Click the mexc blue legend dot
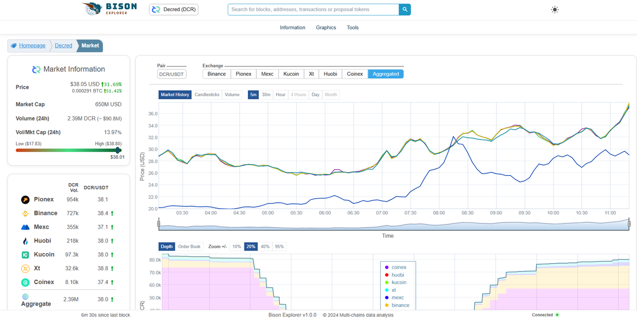Image resolution: width=637 pixels, height=319 pixels. tap(386, 298)
